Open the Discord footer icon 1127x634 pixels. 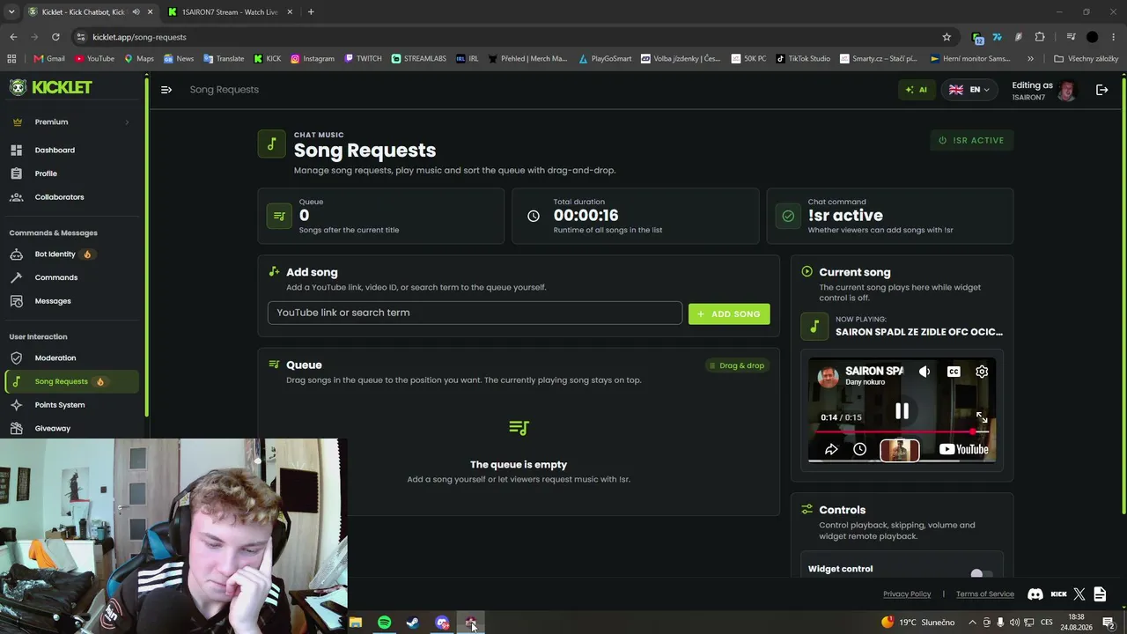(x=1035, y=594)
